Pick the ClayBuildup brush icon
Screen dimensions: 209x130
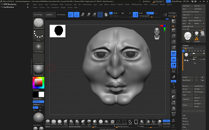(x=60, y=121)
